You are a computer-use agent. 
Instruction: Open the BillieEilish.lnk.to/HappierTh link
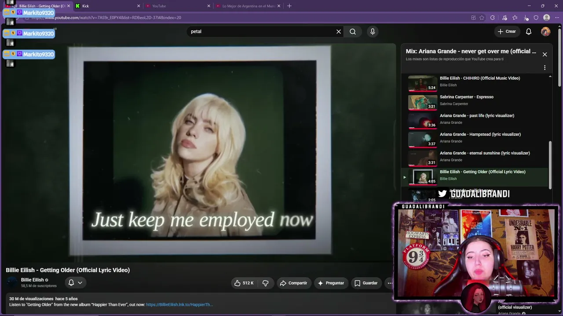click(x=179, y=305)
